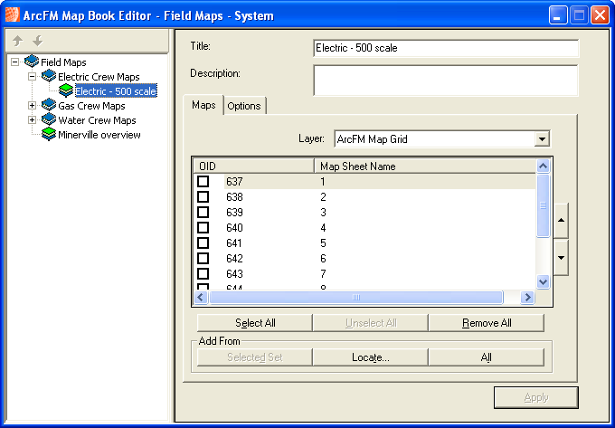
Task: Click into the Description input field
Action: click(446, 81)
